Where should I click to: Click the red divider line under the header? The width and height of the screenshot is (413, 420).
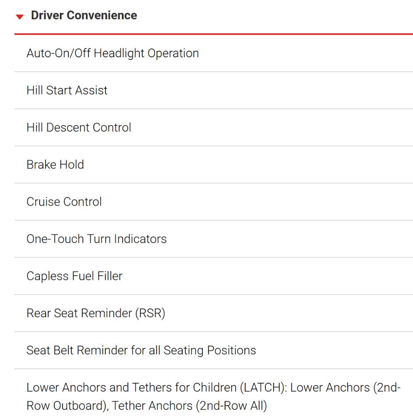[x=214, y=34]
